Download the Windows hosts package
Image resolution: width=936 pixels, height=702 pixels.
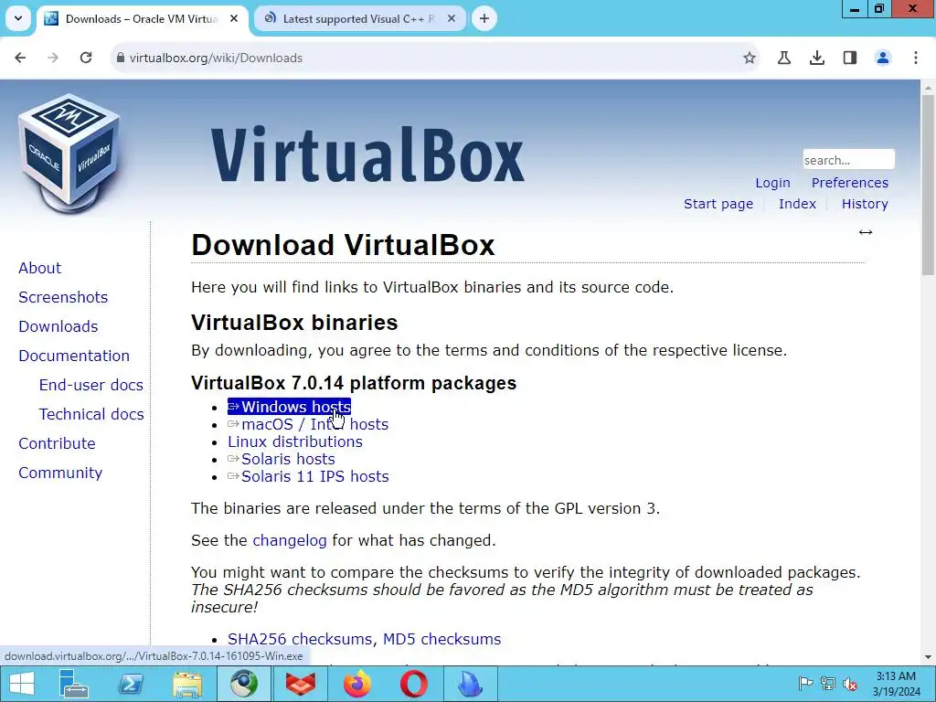[289, 407]
